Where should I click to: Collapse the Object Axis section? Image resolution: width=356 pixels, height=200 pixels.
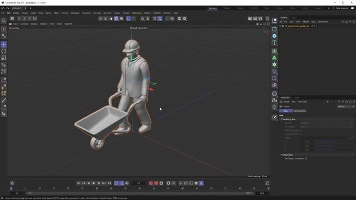point(281,155)
